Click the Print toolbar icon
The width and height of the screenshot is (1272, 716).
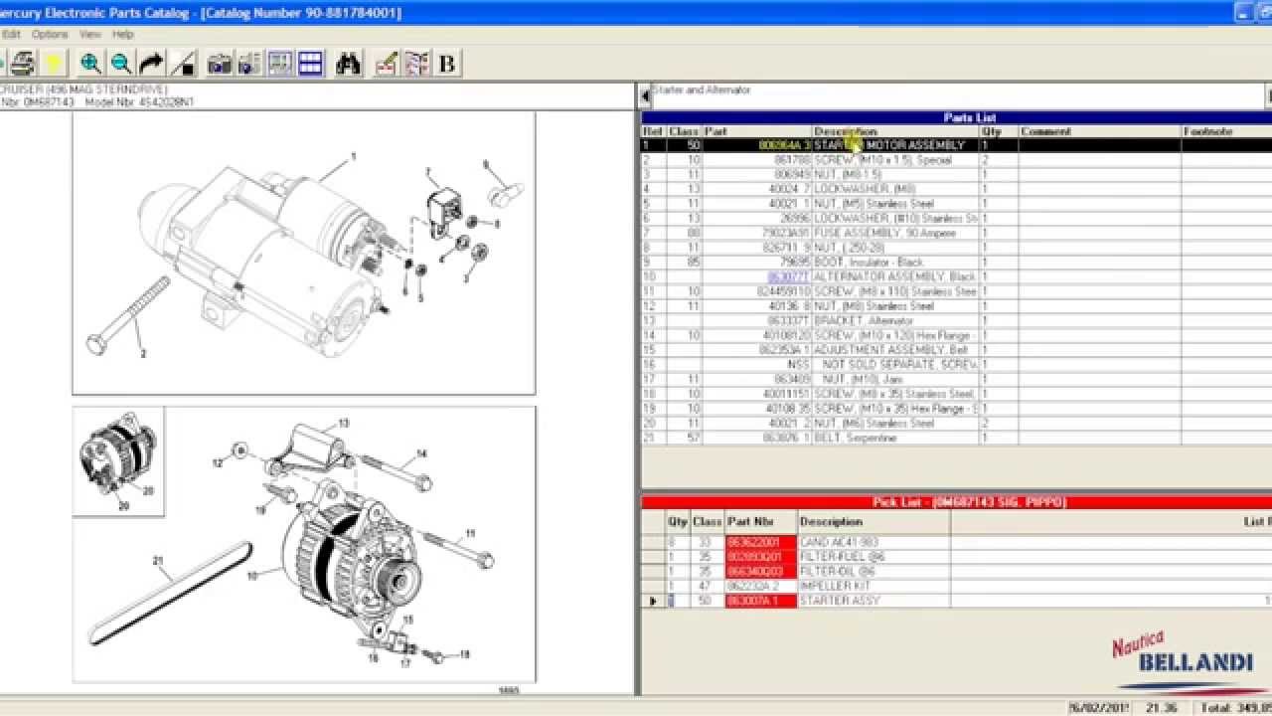(x=23, y=64)
